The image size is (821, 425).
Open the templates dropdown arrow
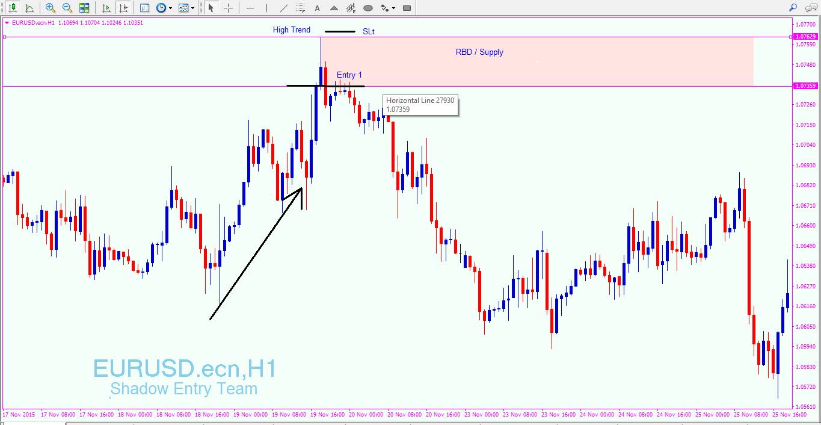click(x=192, y=8)
